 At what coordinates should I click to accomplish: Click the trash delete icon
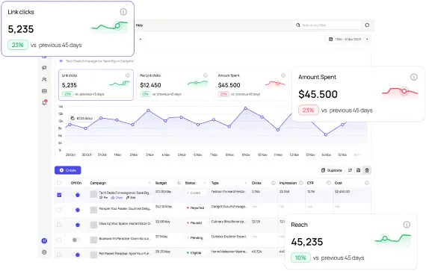367,170
